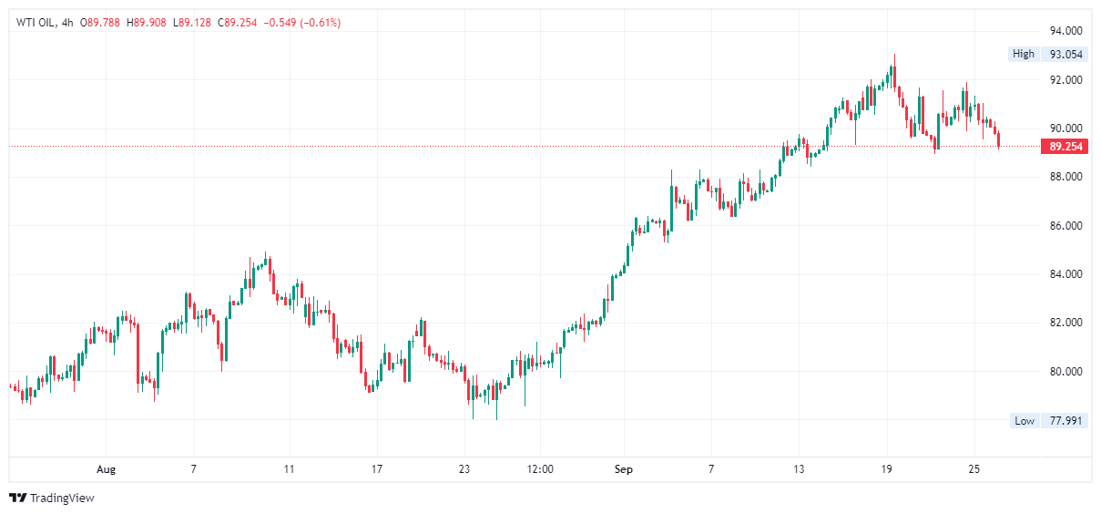
Task: Click the 80.000 price scale label
Action: click(x=1065, y=372)
